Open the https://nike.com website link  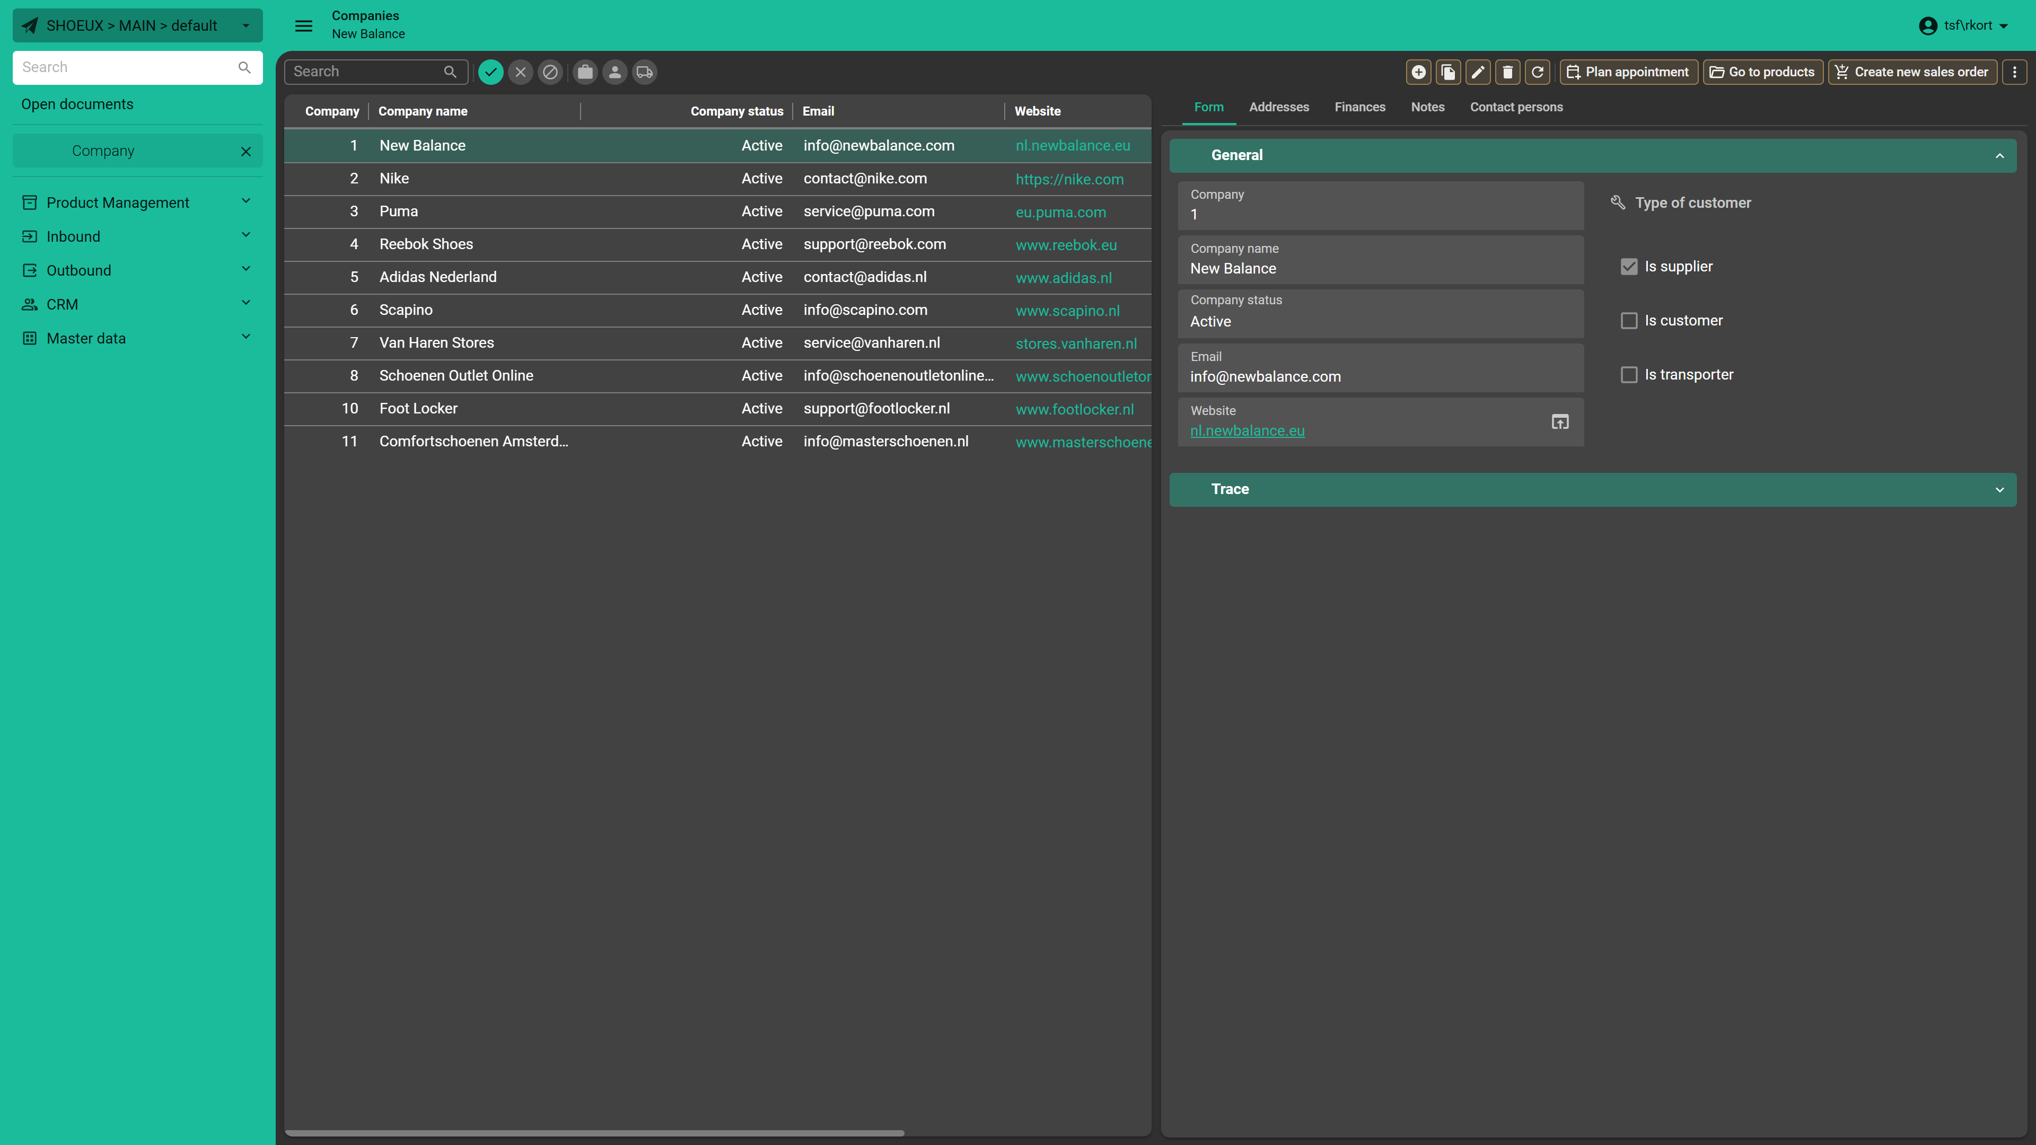(1069, 179)
